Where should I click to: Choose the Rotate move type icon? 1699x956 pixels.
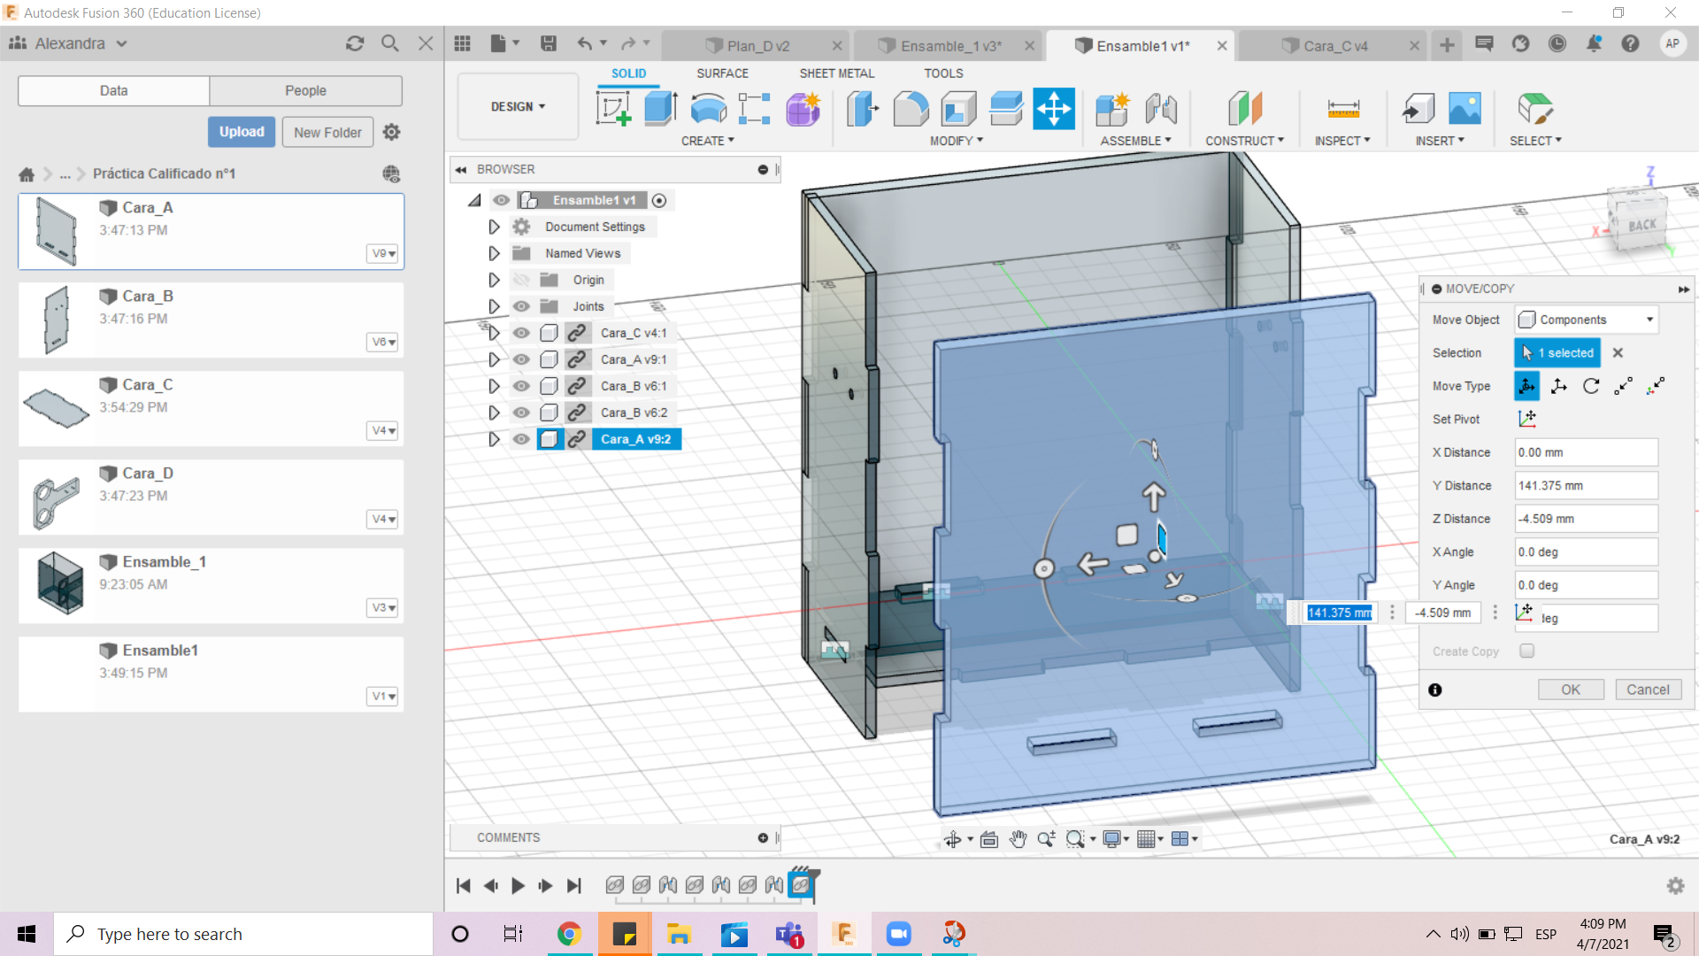point(1591,386)
